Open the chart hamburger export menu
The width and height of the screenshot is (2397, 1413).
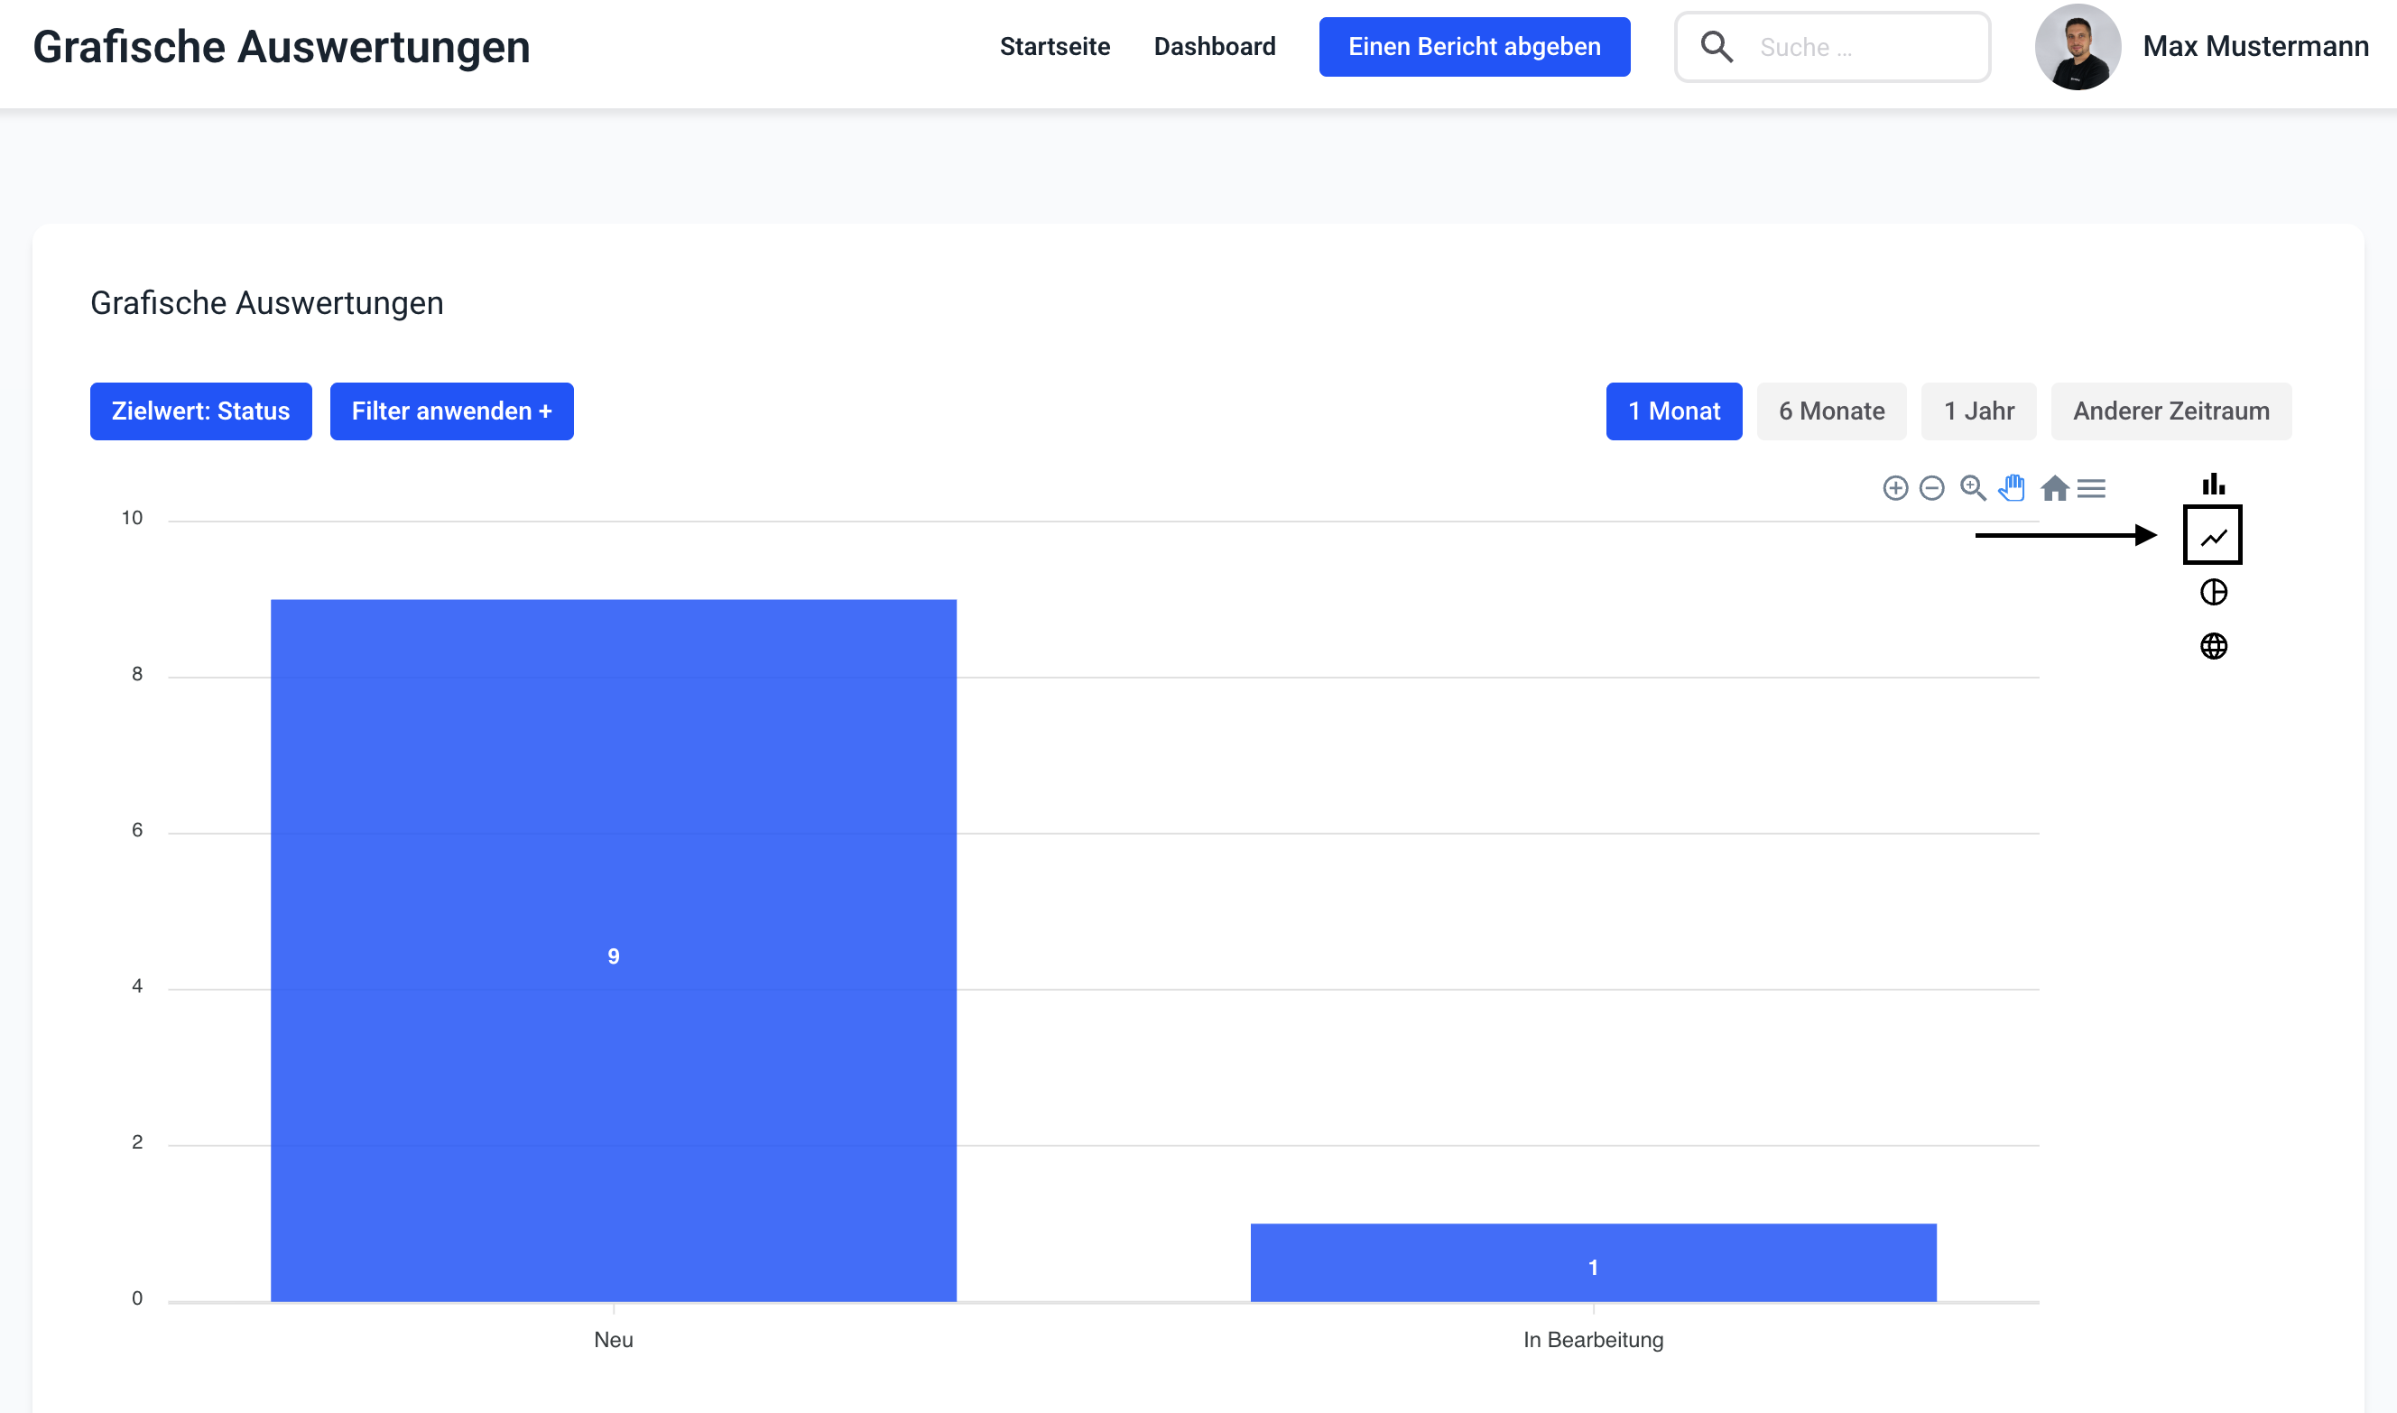pos(2091,488)
